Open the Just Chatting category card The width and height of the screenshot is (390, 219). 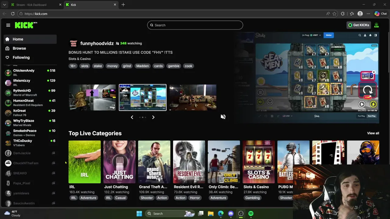[x=119, y=162]
